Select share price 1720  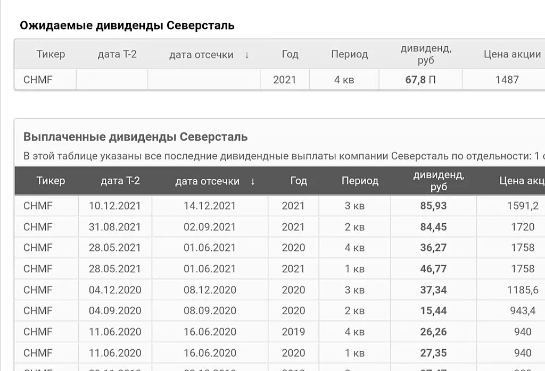[523, 227]
